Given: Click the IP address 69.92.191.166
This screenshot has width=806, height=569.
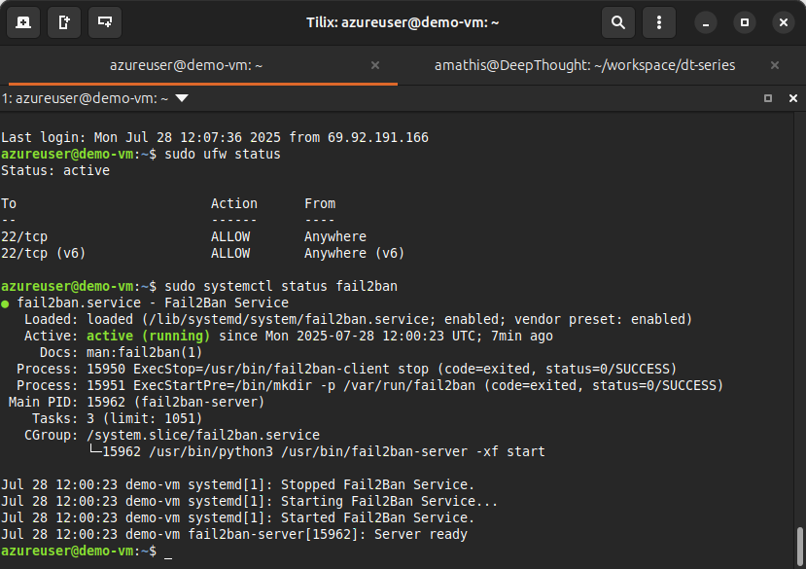Looking at the screenshot, I should coord(378,138).
